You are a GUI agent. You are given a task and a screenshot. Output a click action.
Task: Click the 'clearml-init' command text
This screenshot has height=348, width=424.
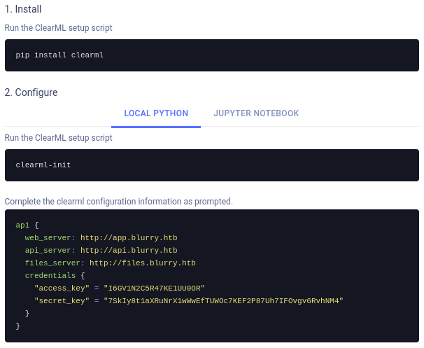43,165
